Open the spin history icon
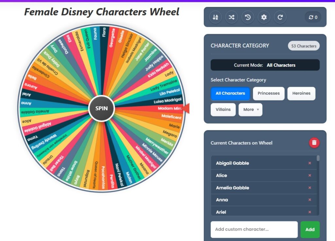This screenshot has height=241, width=335. click(x=248, y=17)
